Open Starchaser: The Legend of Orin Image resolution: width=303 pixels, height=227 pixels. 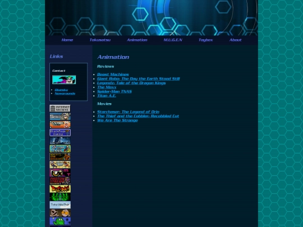click(x=128, y=112)
